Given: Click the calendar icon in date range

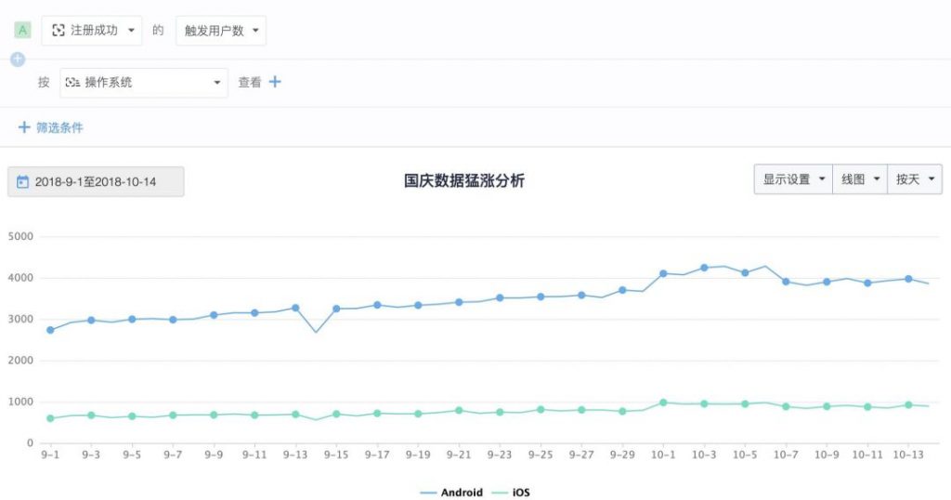Looking at the screenshot, I should (23, 182).
